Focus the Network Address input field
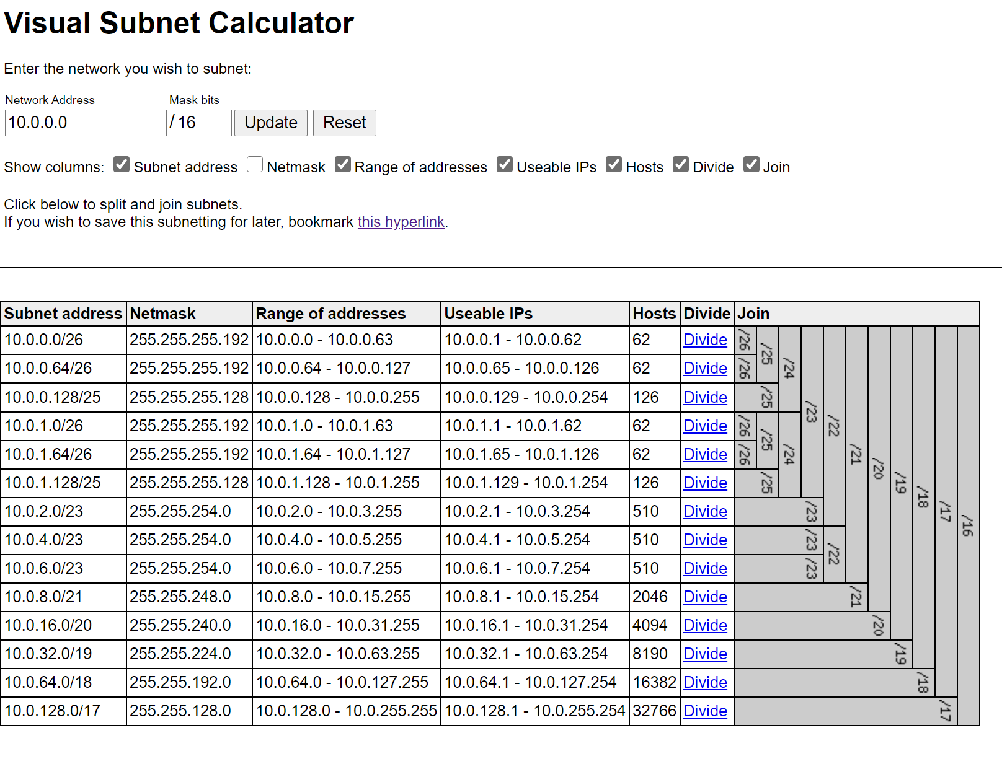1002x777 pixels. click(x=86, y=123)
